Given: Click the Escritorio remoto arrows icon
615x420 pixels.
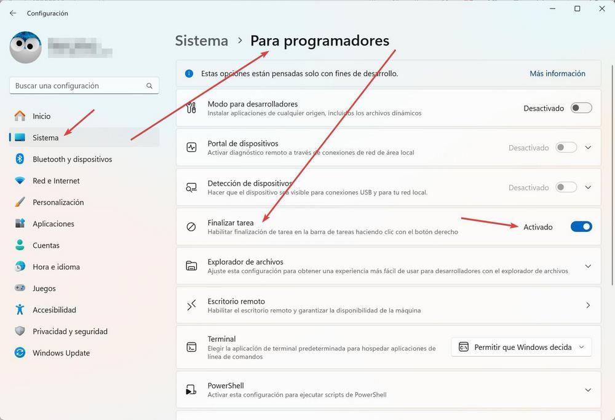Looking at the screenshot, I should [191, 305].
